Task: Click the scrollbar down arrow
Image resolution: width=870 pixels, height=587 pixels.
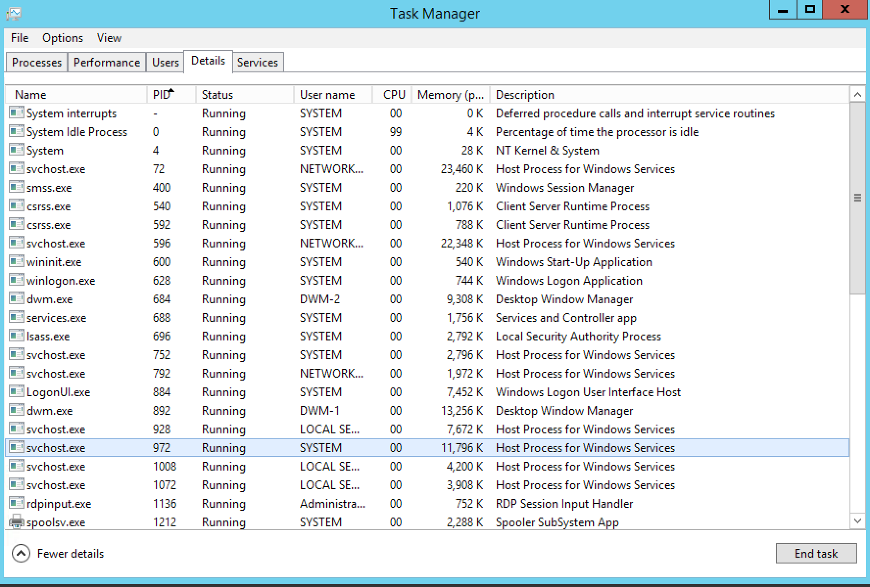Action: [x=858, y=520]
